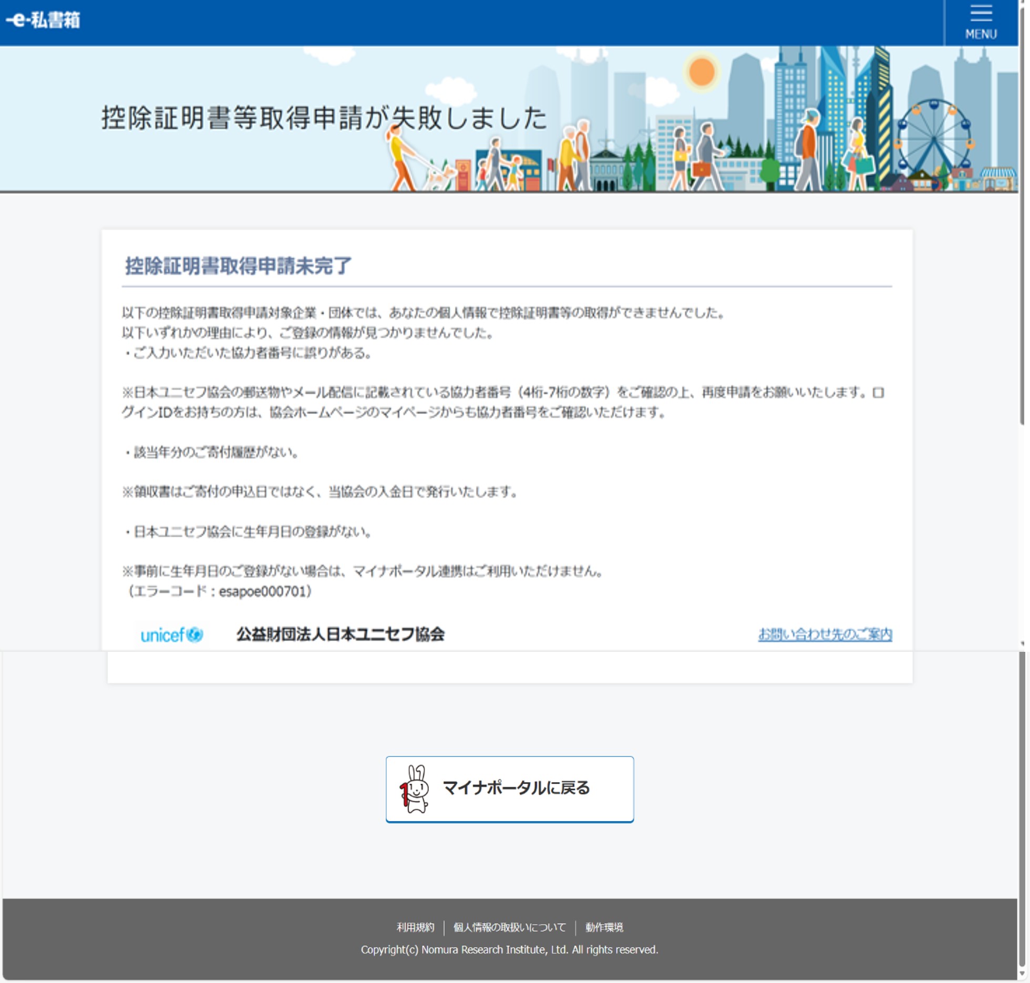Image resolution: width=1030 pixels, height=983 pixels.
Task: Open 個人情報の取扱いについて footer link
Action: pyautogui.click(x=509, y=927)
